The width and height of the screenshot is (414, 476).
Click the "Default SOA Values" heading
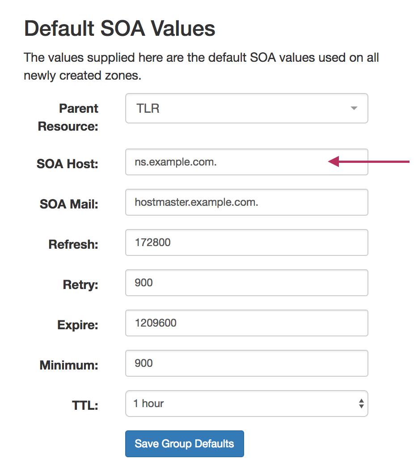coord(119,29)
